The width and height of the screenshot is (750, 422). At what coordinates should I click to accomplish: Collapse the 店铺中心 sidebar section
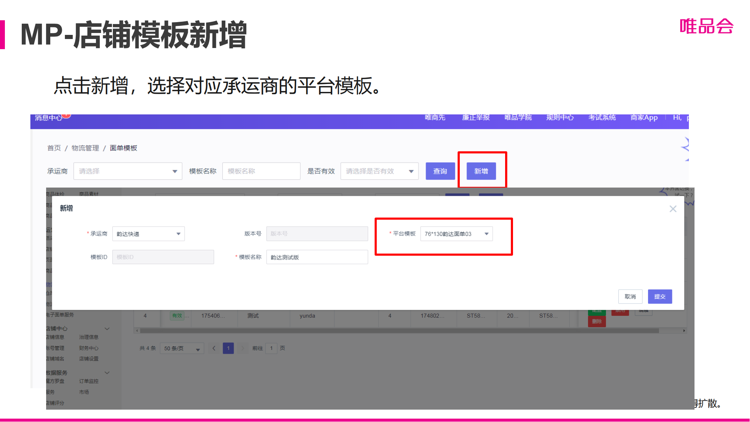pyautogui.click(x=107, y=329)
